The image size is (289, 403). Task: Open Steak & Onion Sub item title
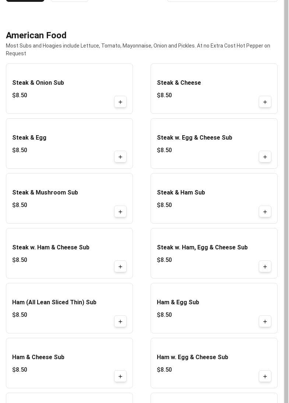(38, 83)
